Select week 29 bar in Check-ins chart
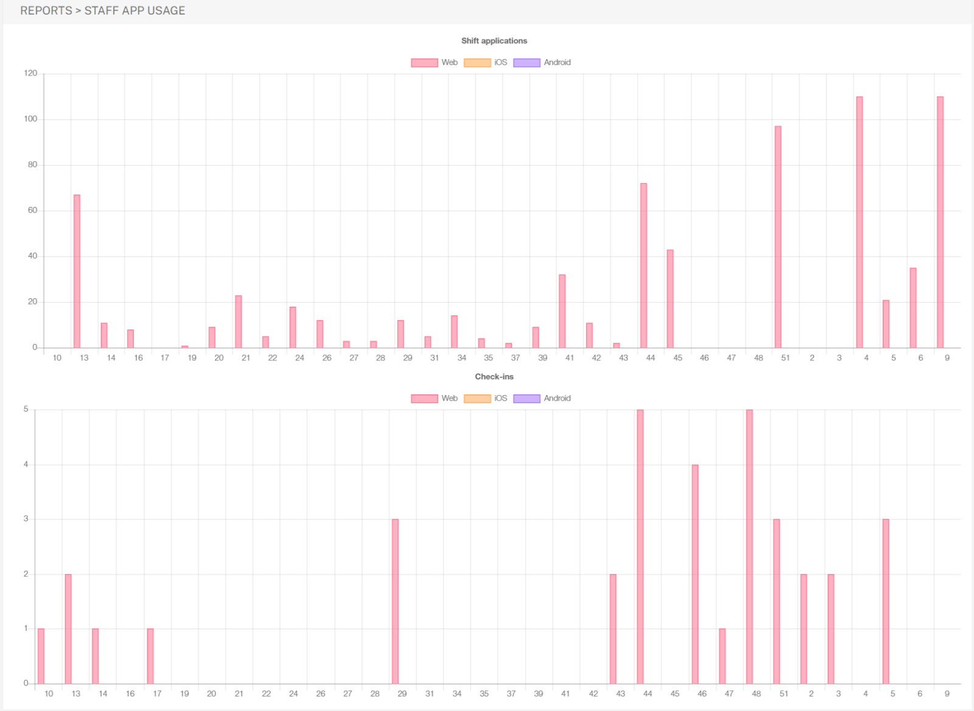974x711 pixels. pyautogui.click(x=395, y=601)
